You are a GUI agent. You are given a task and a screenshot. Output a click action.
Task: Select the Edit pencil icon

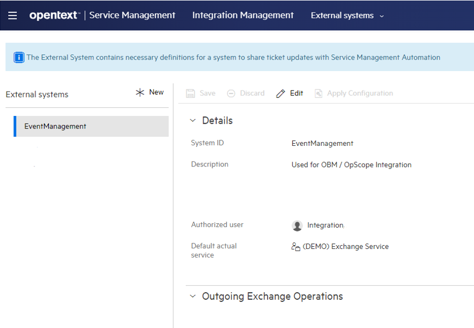coord(280,93)
